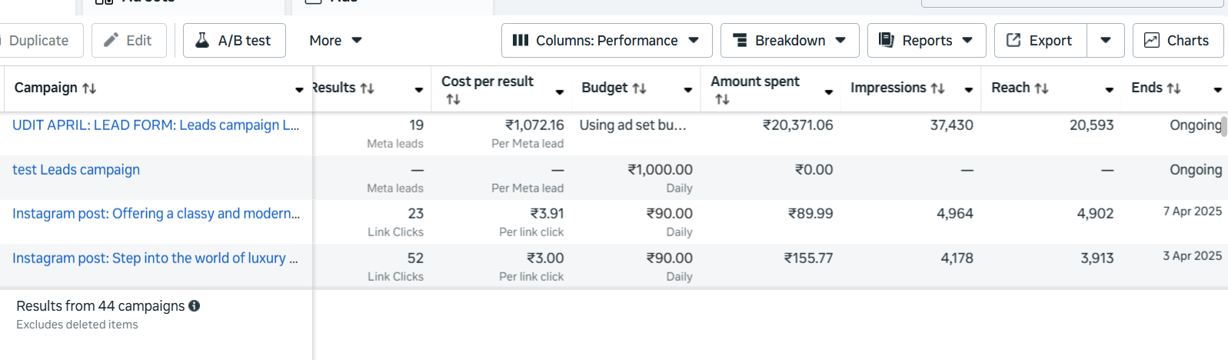Viewport: 1228px width, 360px height.
Task: Click the Edit button
Action: 128,41
